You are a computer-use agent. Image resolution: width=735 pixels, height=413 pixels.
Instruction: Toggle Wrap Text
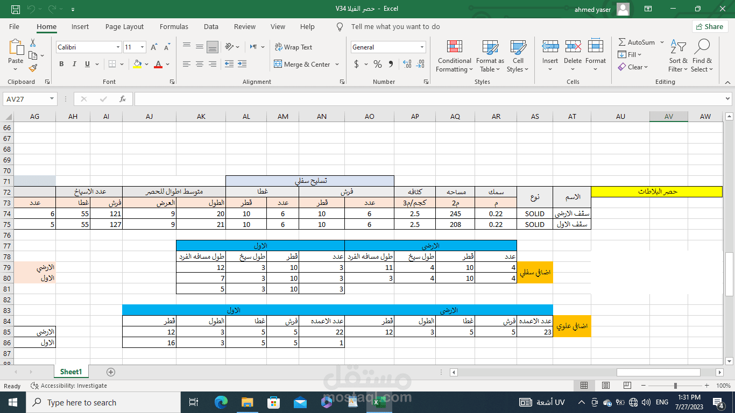pyautogui.click(x=293, y=47)
